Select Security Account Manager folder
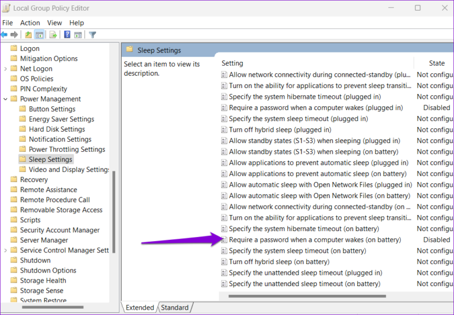This screenshot has width=454, height=315. click(60, 230)
